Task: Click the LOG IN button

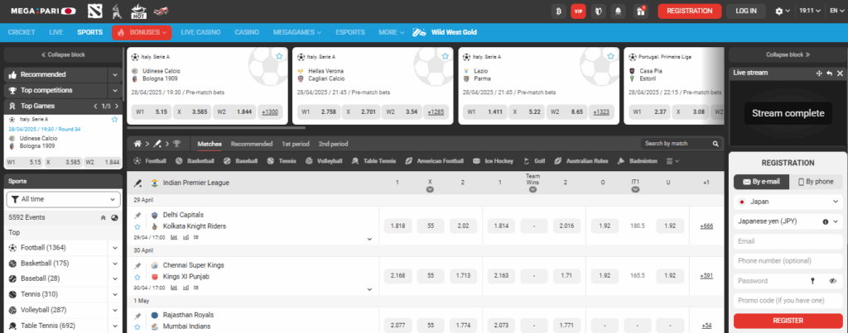Action: (746, 11)
